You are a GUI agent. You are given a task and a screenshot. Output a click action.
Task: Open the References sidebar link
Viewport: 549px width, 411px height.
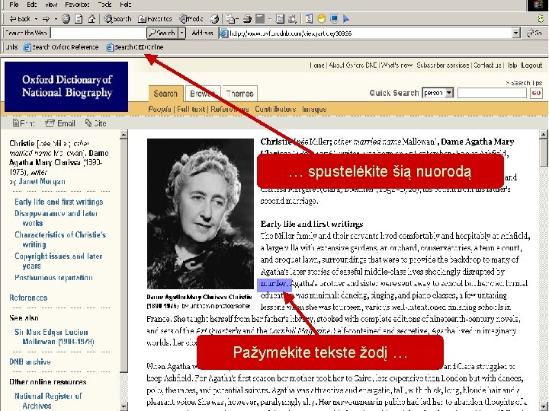coord(28,298)
